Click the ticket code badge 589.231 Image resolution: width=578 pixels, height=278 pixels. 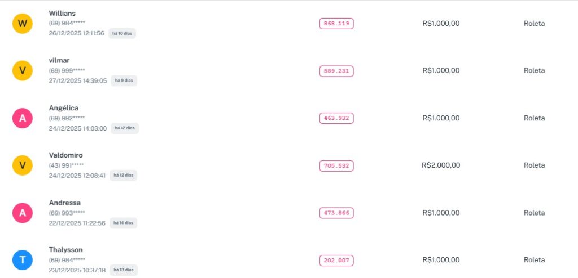coord(336,71)
